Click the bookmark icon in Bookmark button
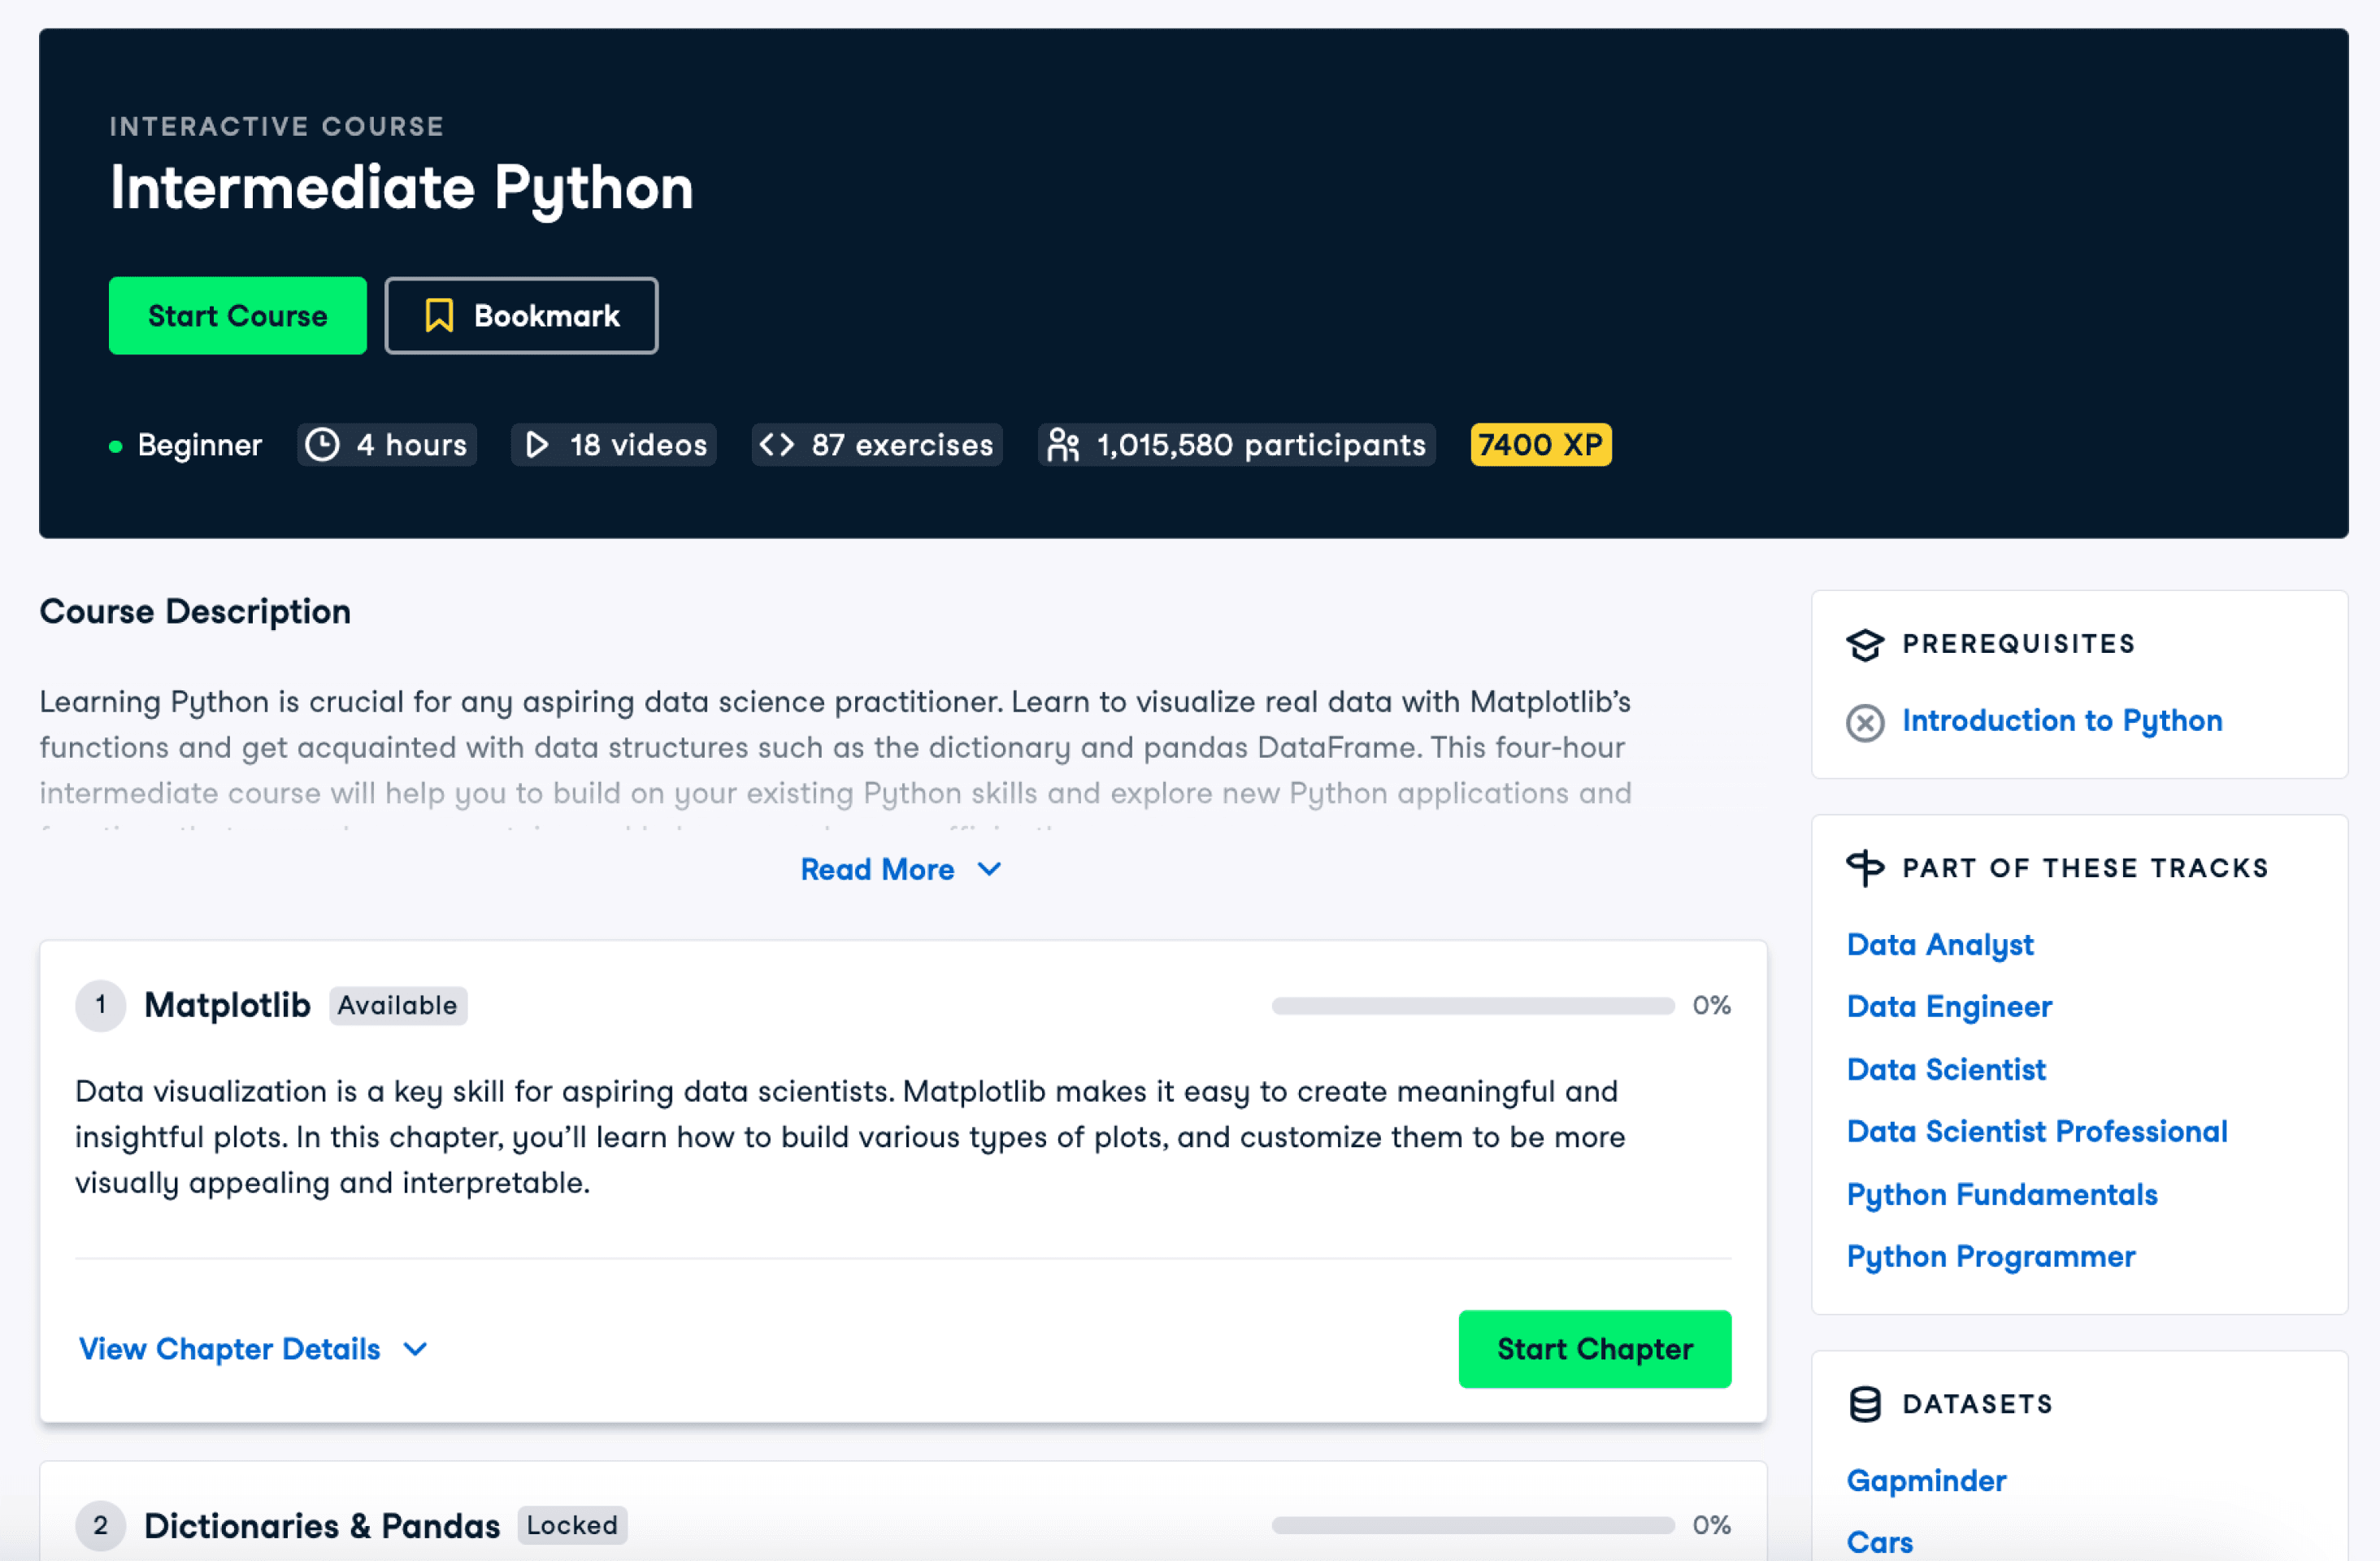This screenshot has height=1561, width=2380. [439, 316]
